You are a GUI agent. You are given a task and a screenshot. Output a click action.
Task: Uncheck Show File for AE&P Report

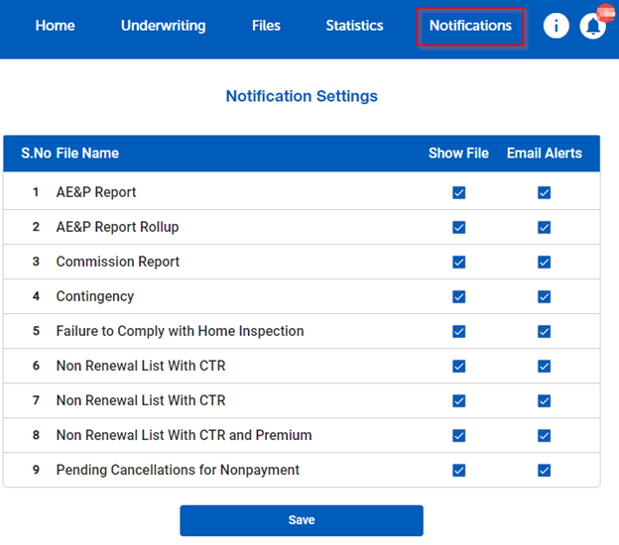(x=458, y=192)
